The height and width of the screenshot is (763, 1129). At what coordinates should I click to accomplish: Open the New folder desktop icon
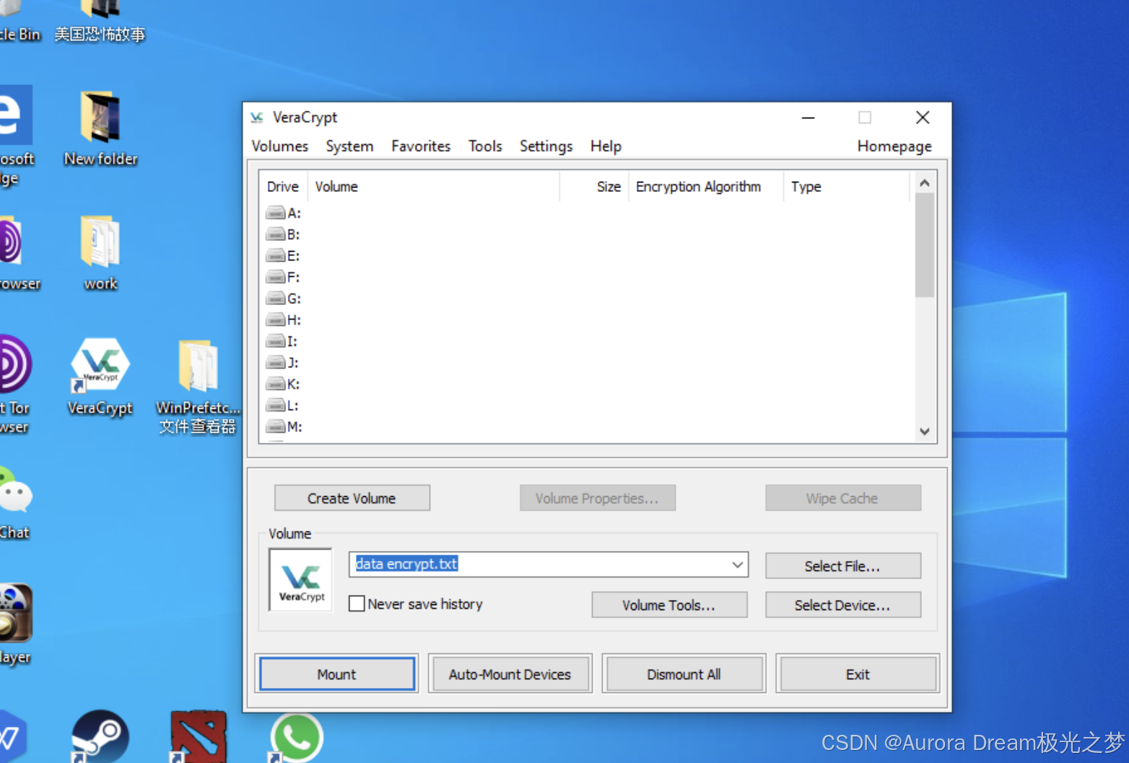(100, 128)
